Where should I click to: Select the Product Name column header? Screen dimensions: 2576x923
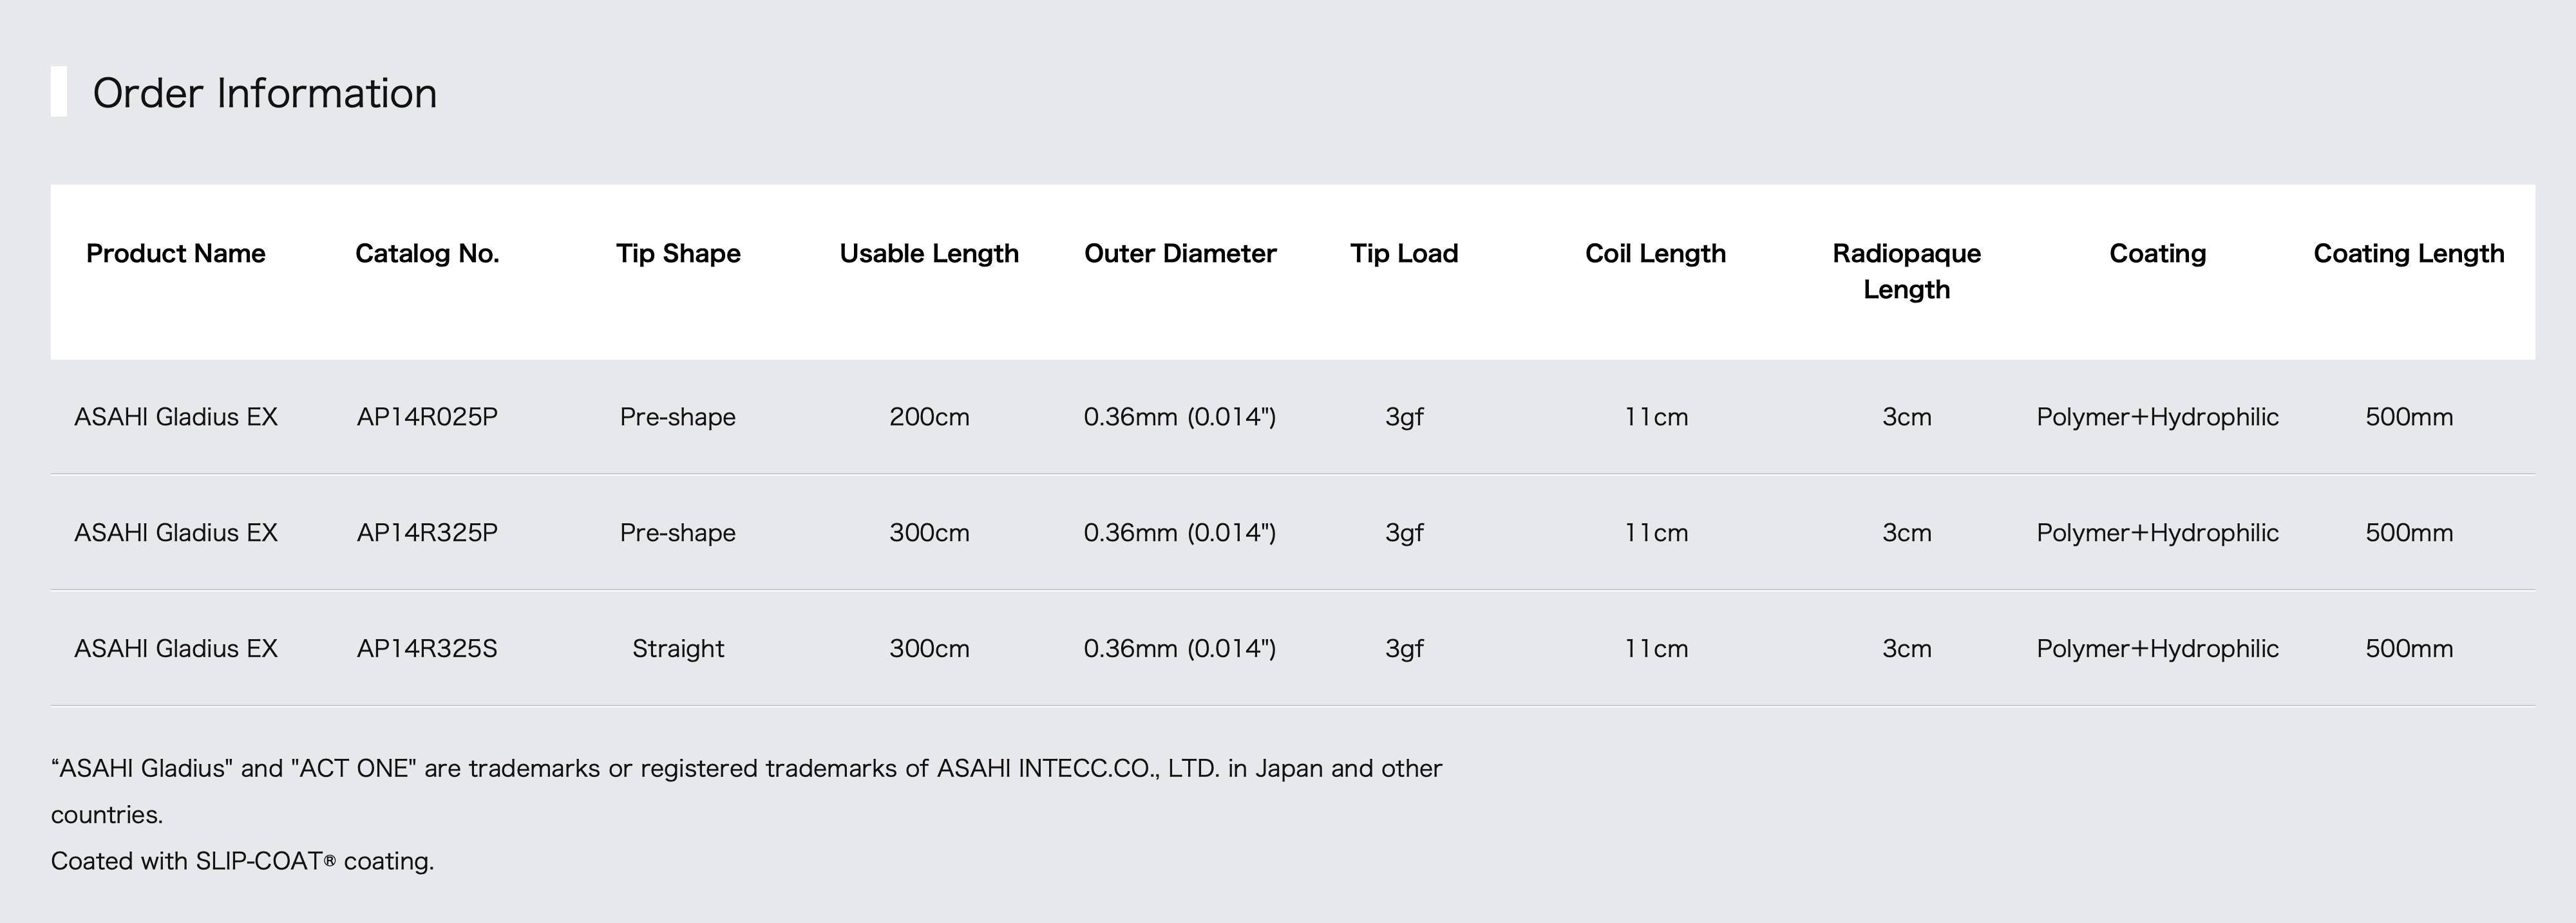pyautogui.click(x=176, y=253)
